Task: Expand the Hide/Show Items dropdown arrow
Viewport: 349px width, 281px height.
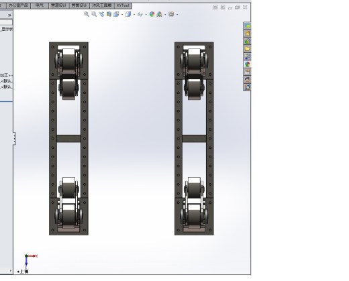Action: pos(146,15)
